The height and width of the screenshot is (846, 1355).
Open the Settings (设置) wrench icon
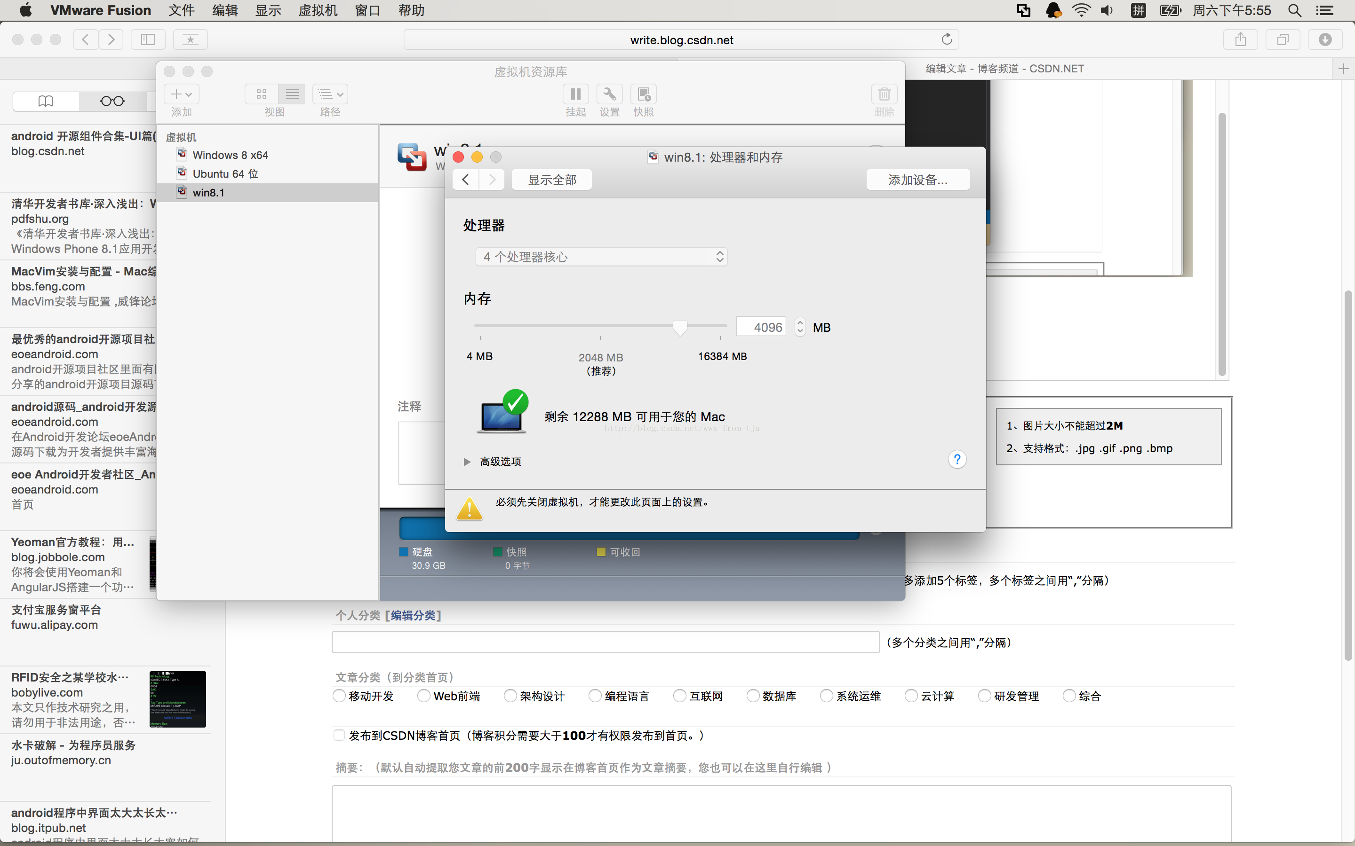point(609,94)
